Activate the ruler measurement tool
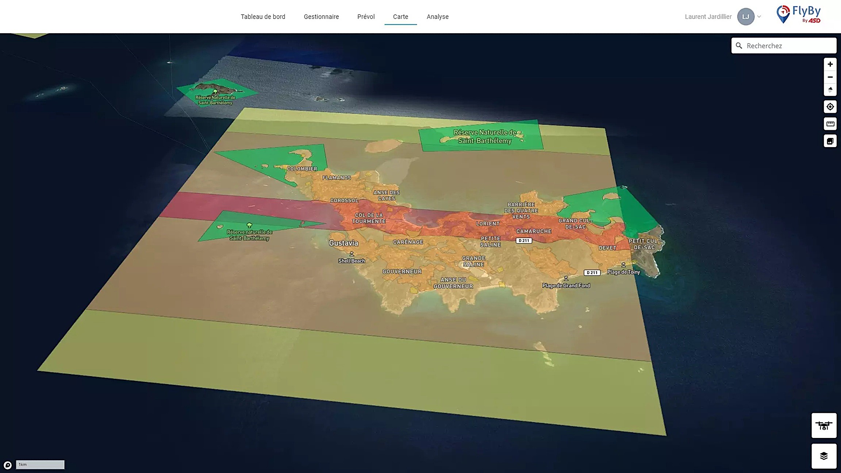This screenshot has width=841, height=473. [830, 124]
